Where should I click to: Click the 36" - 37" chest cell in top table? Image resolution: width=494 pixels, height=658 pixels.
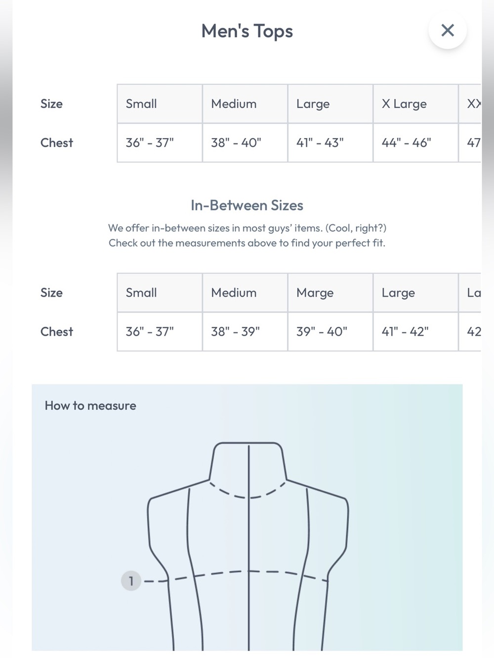(160, 143)
